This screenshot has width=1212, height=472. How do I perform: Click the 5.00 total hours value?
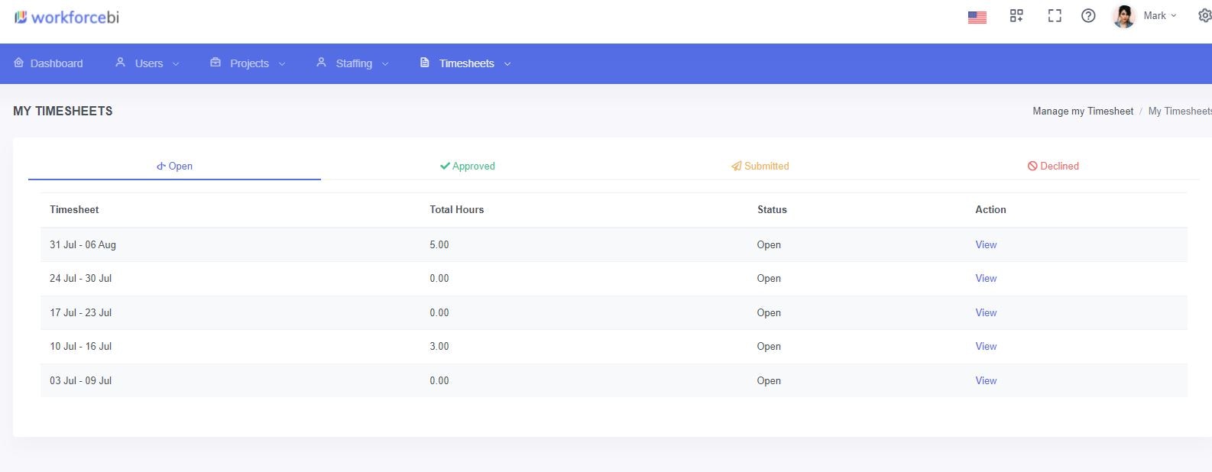[x=439, y=244]
